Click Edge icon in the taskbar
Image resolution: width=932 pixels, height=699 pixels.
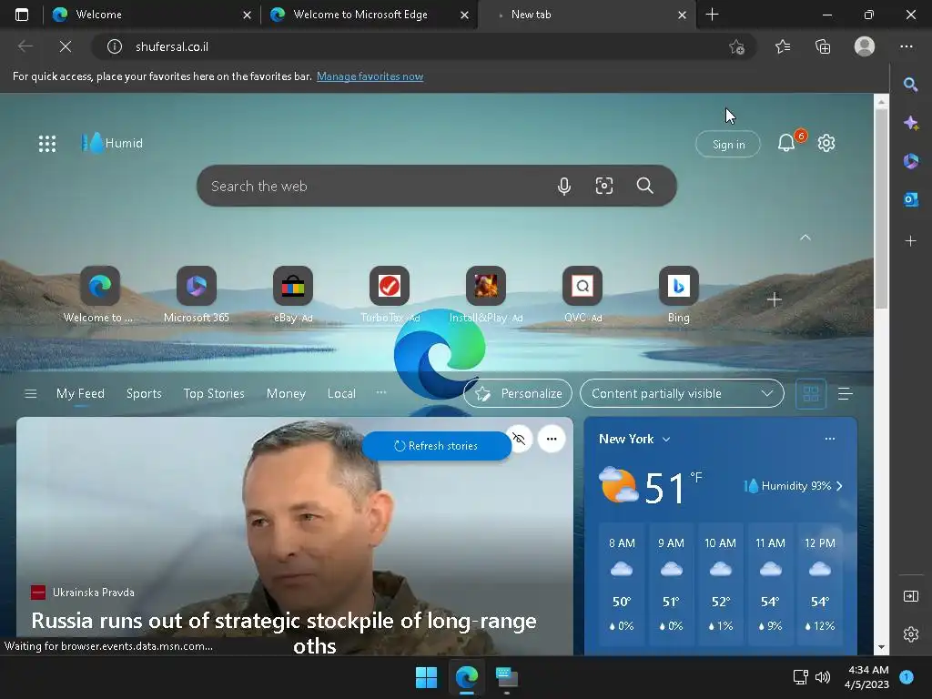click(467, 677)
